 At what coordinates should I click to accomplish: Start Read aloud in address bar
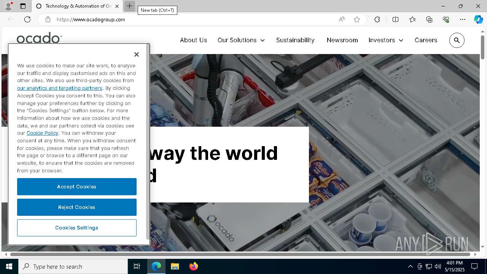click(342, 19)
